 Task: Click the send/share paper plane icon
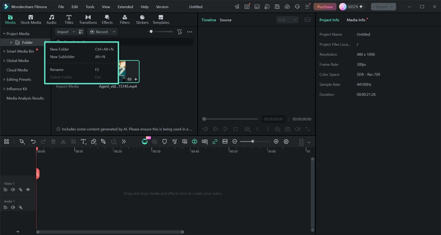point(237,7)
